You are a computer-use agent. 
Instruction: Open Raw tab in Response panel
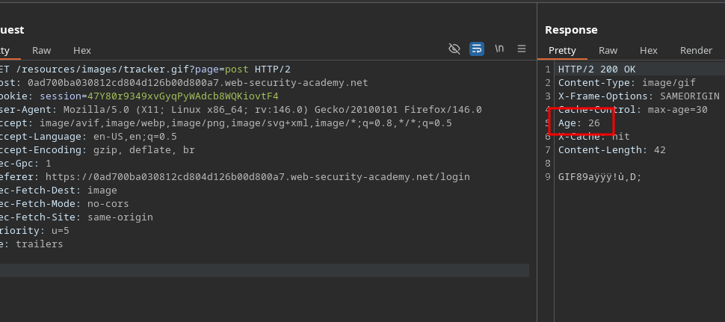(x=608, y=50)
